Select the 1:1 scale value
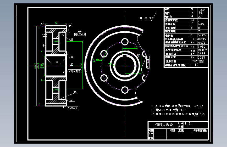 point(187,123)
